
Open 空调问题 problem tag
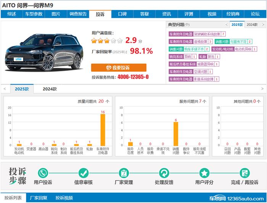coord(191,72)
